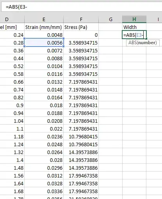
Task: Select column H header
Action: click(x=134, y=19)
